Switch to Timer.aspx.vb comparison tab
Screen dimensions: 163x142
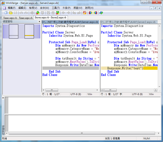coord(18,18)
